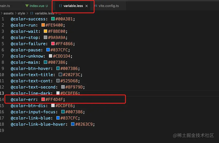The image size is (219, 143).
Task: Click the @color-text-title variable name
Action: point(32,75)
